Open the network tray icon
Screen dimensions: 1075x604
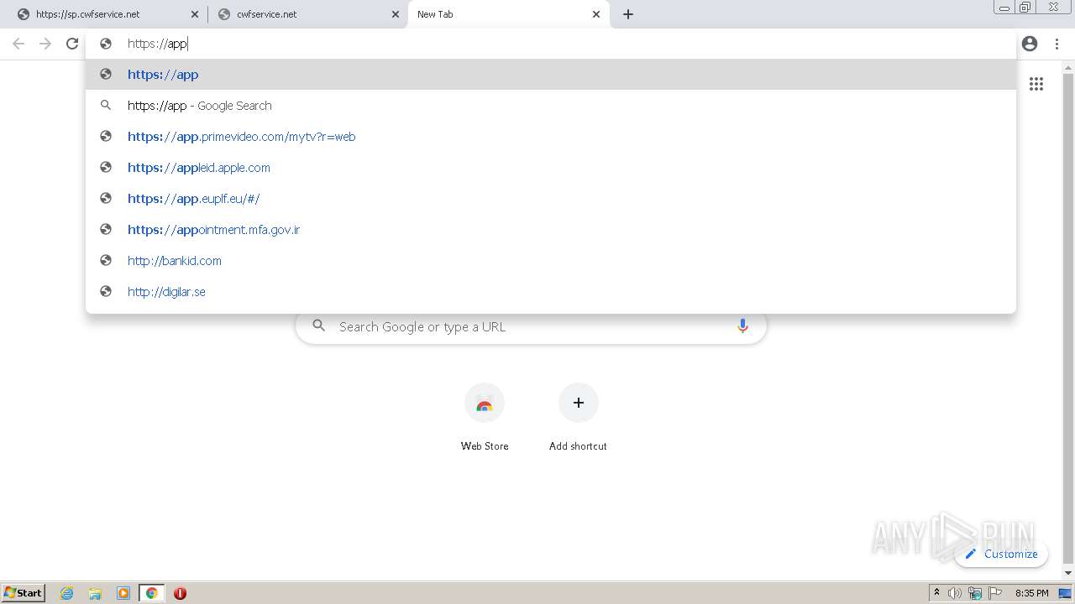(x=975, y=593)
